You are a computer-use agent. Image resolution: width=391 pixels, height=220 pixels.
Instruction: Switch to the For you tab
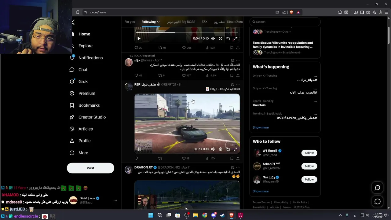click(x=130, y=22)
